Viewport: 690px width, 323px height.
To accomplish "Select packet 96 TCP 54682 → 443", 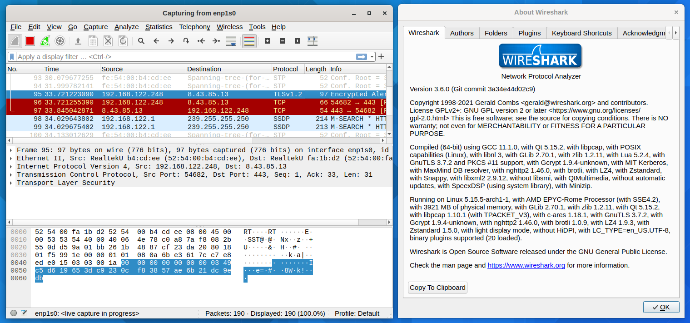I will [x=197, y=102].
